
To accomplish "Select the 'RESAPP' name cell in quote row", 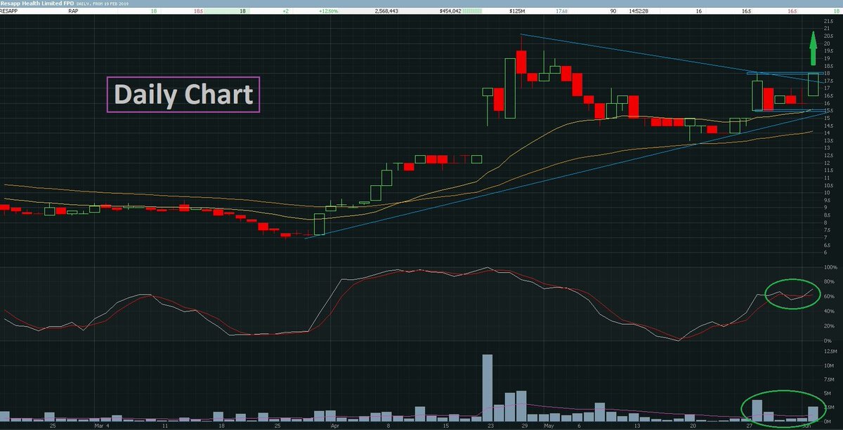I will (8, 11).
